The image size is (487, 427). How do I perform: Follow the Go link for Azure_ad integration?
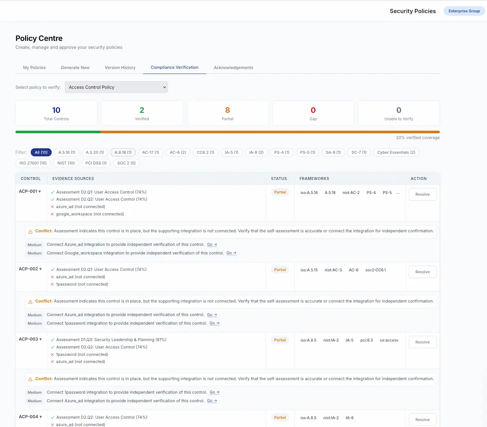[213, 245]
